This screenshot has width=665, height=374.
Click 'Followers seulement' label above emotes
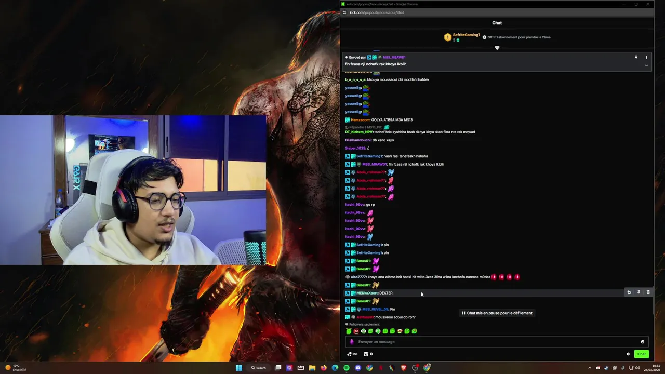tap(364, 325)
